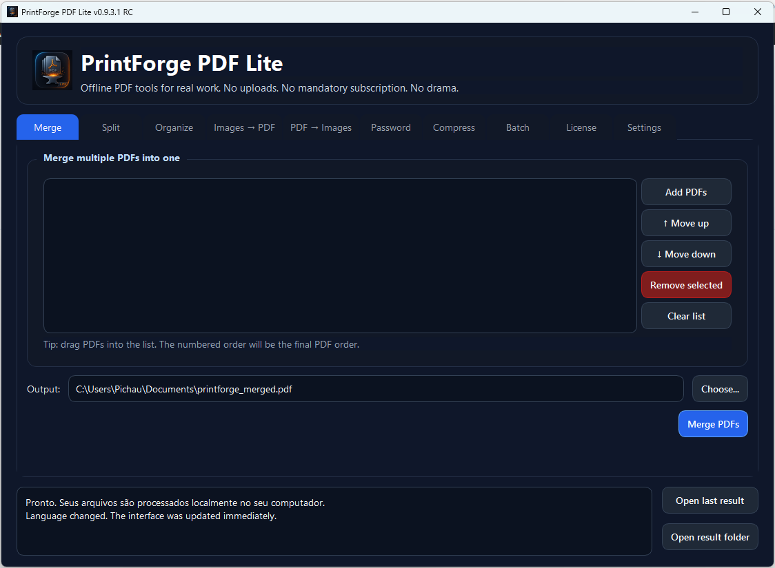775x568 pixels.
Task: Click the 'Language changed' status line
Action: 151,516
